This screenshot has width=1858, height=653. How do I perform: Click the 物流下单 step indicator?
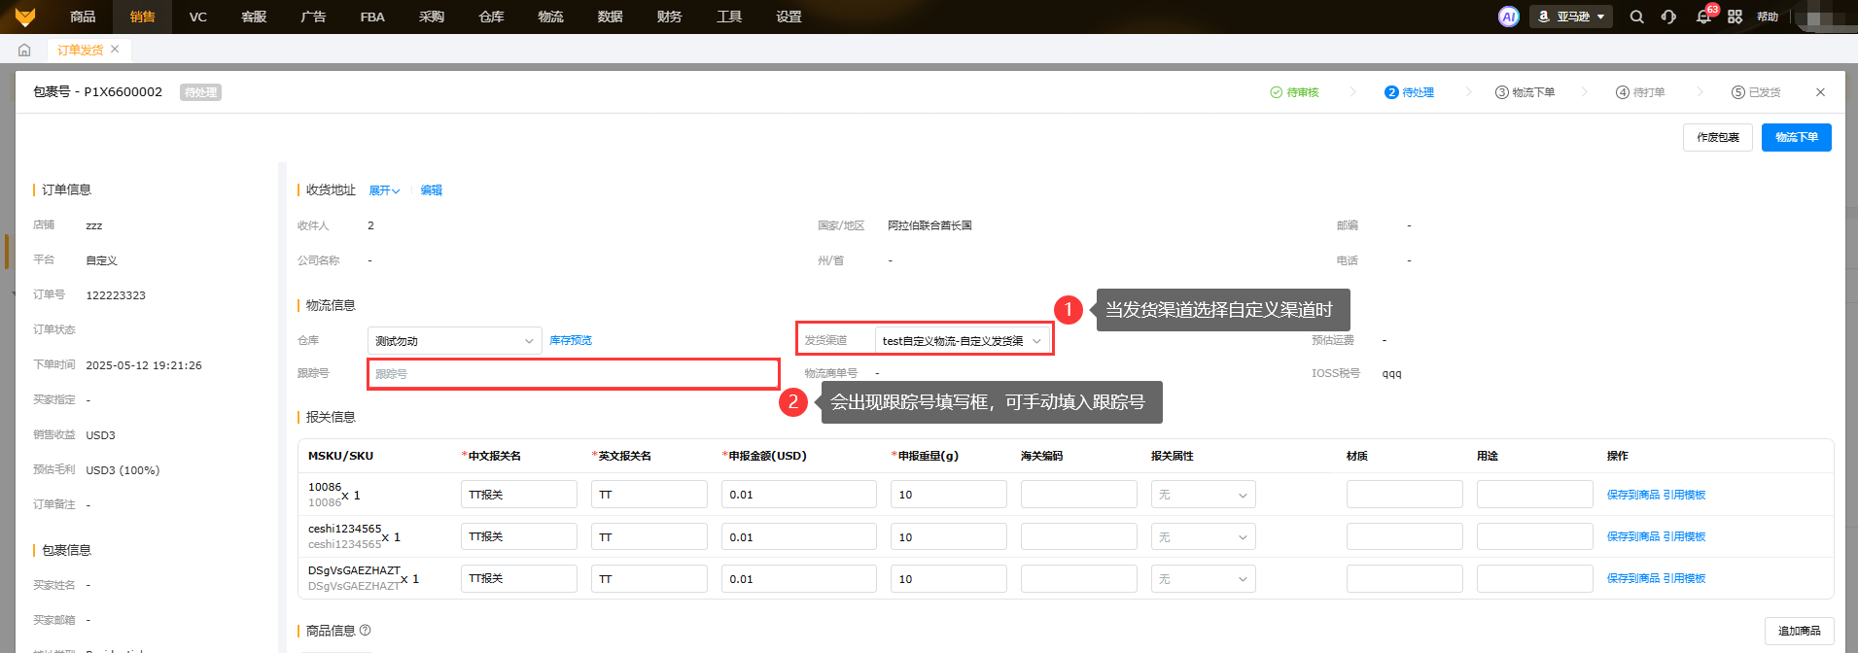1525,92
